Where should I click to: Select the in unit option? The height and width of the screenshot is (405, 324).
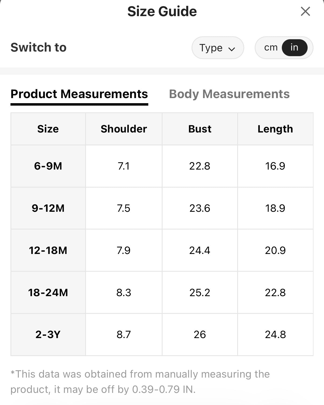click(294, 48)
